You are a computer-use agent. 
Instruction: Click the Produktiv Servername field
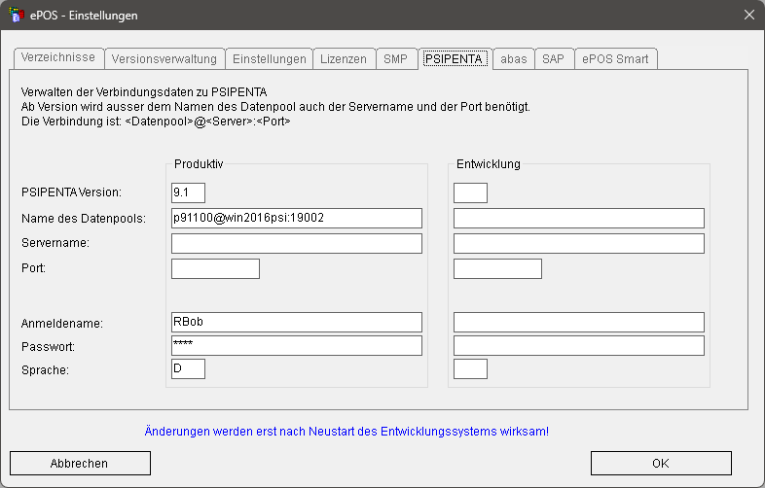[x=297, y=243]
